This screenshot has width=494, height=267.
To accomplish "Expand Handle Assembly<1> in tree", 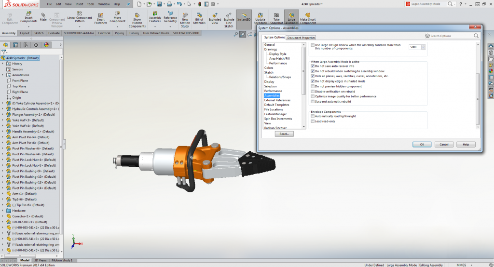I will click(x=2, y=132).
